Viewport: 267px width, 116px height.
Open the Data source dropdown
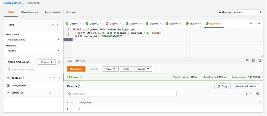pos(34,40)
